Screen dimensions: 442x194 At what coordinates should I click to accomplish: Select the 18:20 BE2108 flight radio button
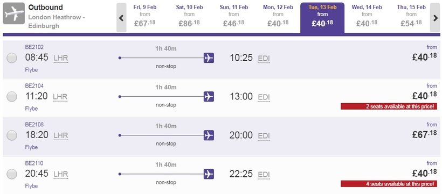12,135
